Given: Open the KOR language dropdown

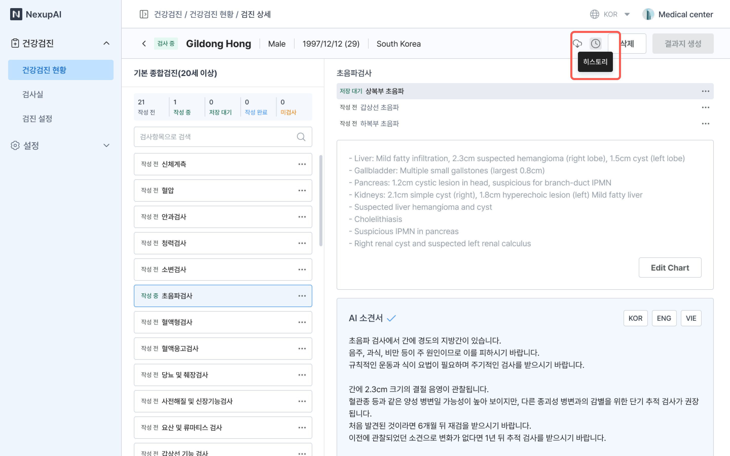Looking at the screenshot, I should click(x=610, y=14).
